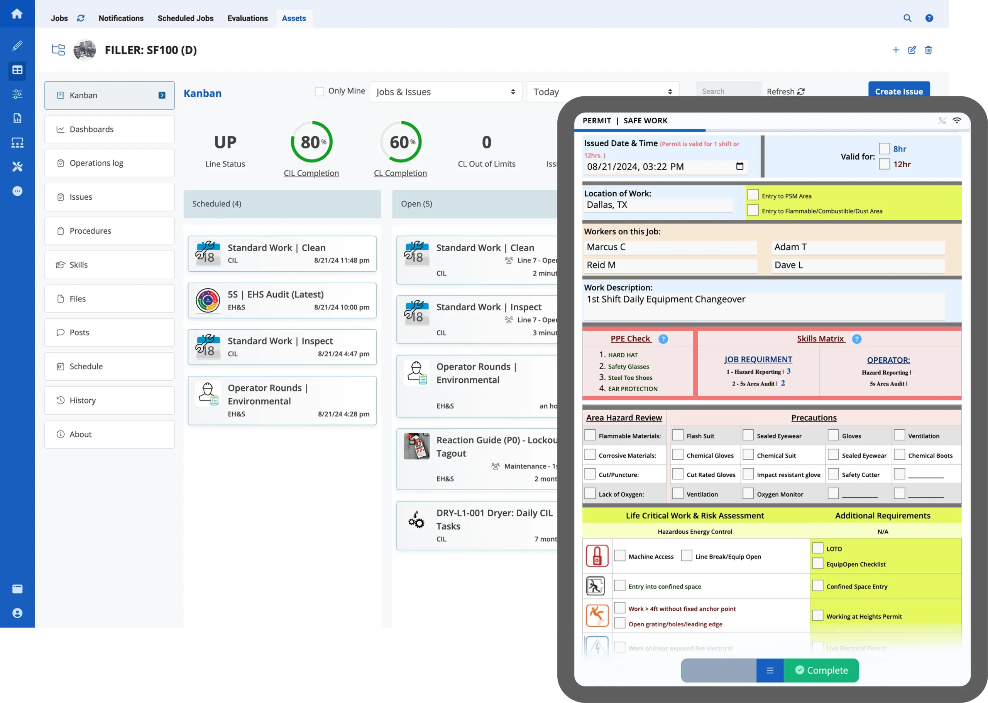Enable Entry to PSM Area checkbox
Screen dimensions: 988x703
tap(753, 195)
